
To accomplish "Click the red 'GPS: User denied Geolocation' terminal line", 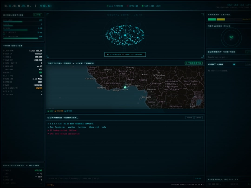I will (64, 134).
